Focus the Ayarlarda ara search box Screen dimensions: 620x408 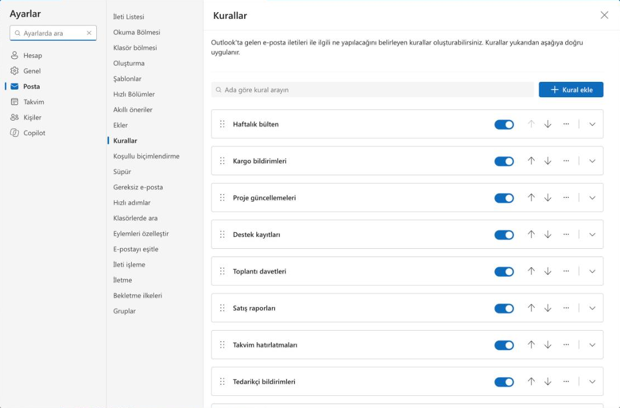point(53,33)
